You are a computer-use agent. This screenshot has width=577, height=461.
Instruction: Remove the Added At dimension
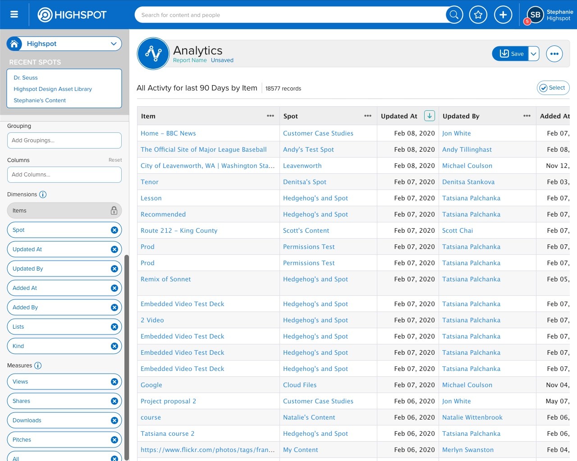[114, 288]
